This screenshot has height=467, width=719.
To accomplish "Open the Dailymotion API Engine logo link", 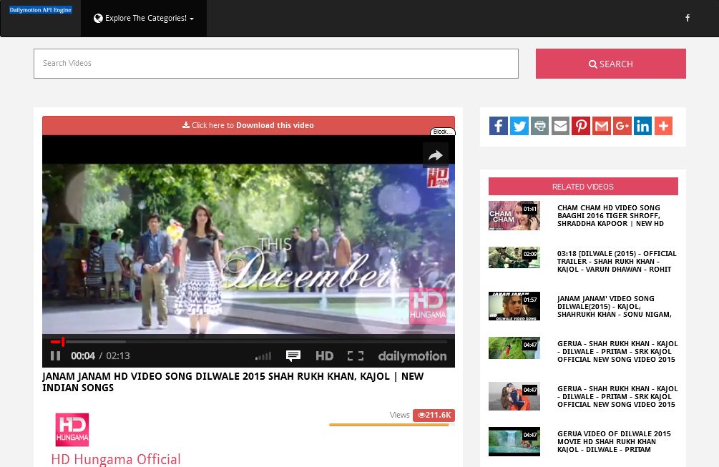I will pos(40,9).
